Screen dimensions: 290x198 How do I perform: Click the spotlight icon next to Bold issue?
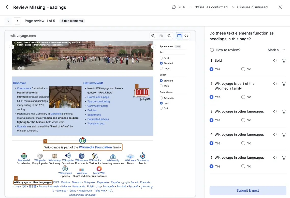click(284, 60)
